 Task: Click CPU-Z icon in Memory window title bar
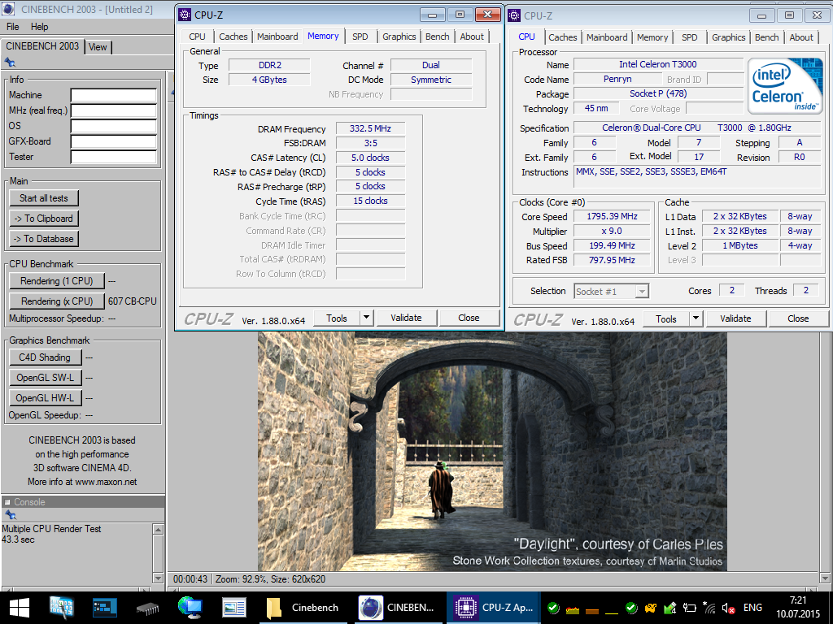point(185,15)
